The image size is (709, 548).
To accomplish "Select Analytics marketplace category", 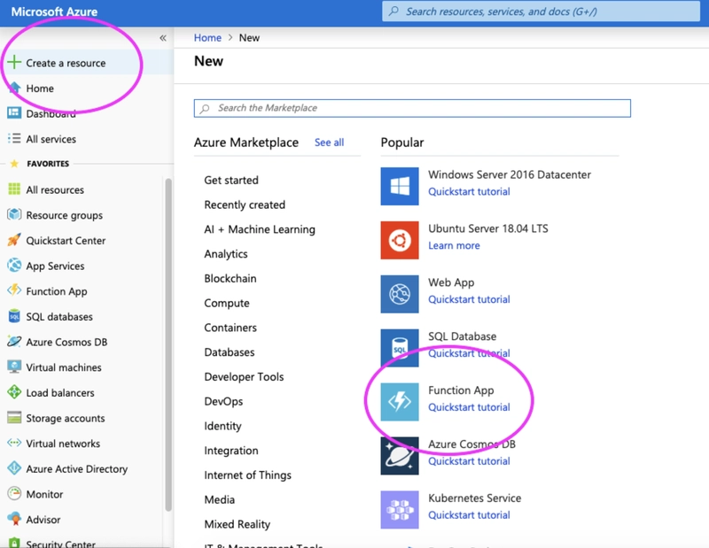I will click(226, 254).
